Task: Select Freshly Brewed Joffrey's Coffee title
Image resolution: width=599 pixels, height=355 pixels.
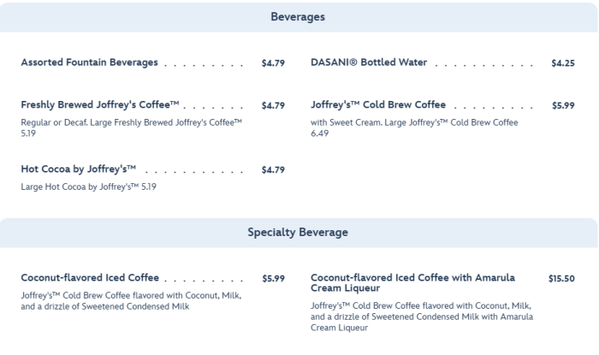Action: click(100, 105)
